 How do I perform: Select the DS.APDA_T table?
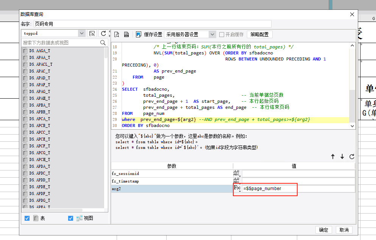(39, 166)
